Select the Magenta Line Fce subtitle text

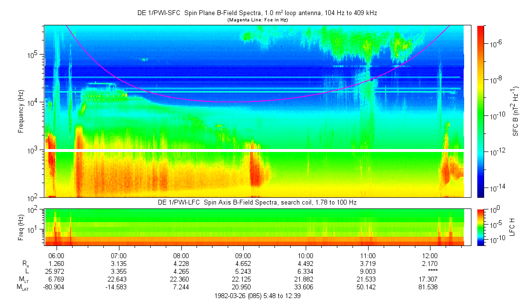(x=258, y=20)
